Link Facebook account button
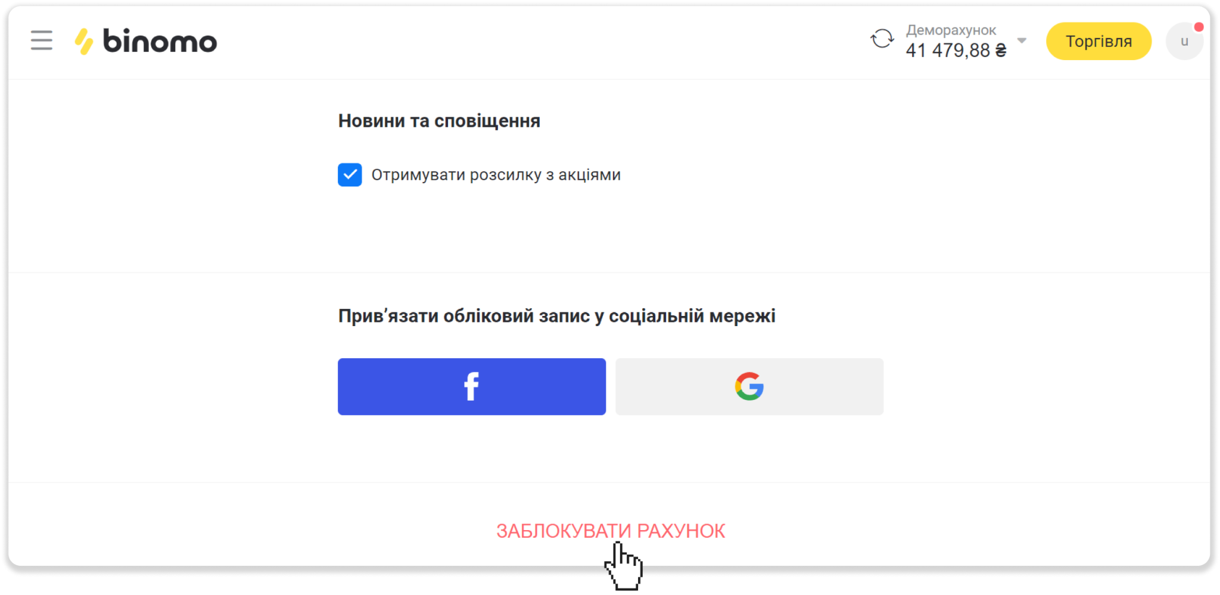 472,387
